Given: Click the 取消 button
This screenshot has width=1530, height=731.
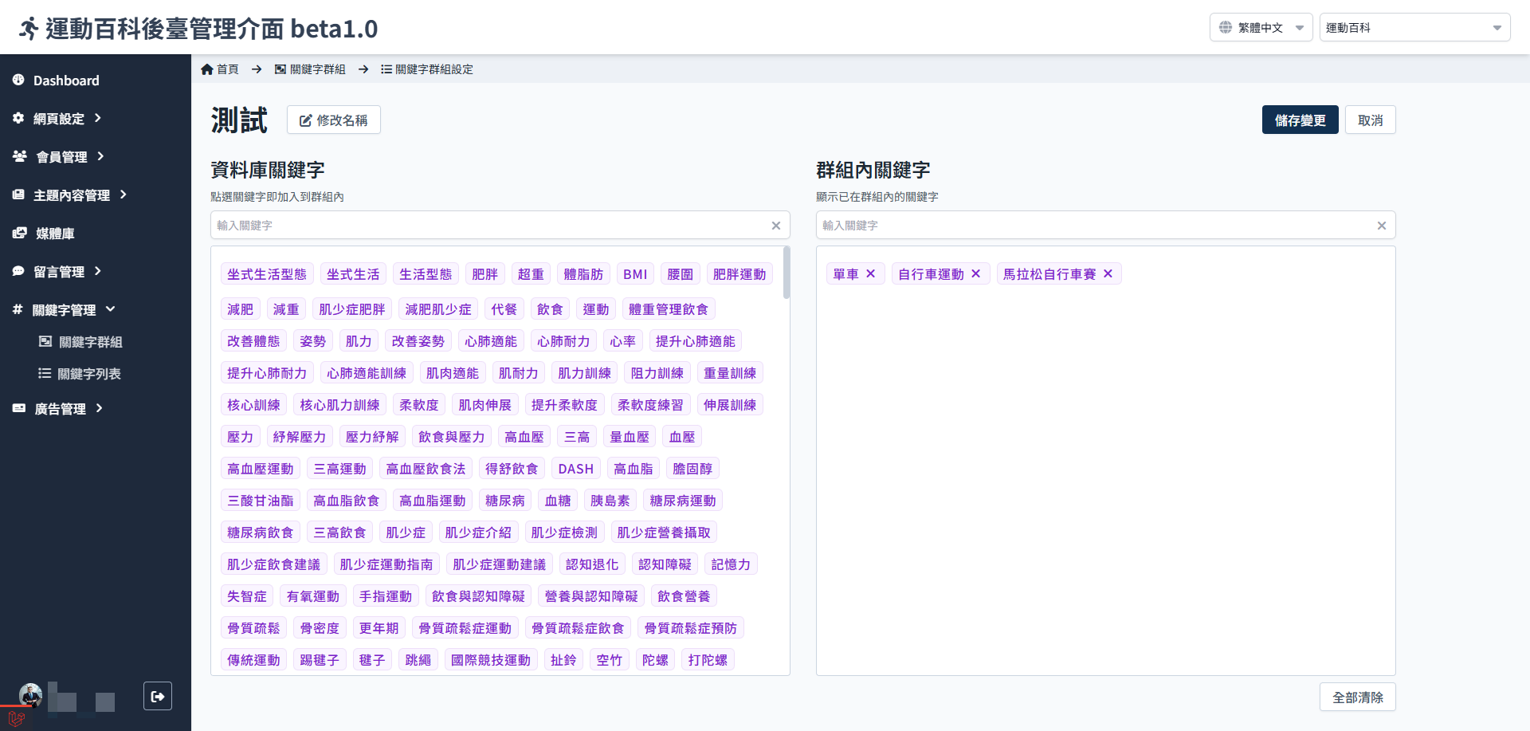Looking at the screenshot, I should (x=1370, y=120).
